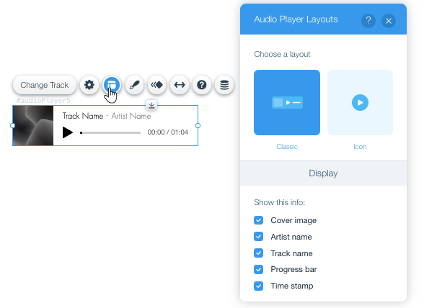Click the Layouts icon in the toolbar
This screenshot has height=308, width=437.
[x=112, y=85]
